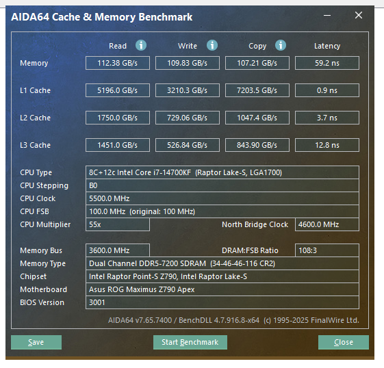384x368 pixels.
Task: Click the North Bridge Clock label
Action: pos(255,224)
